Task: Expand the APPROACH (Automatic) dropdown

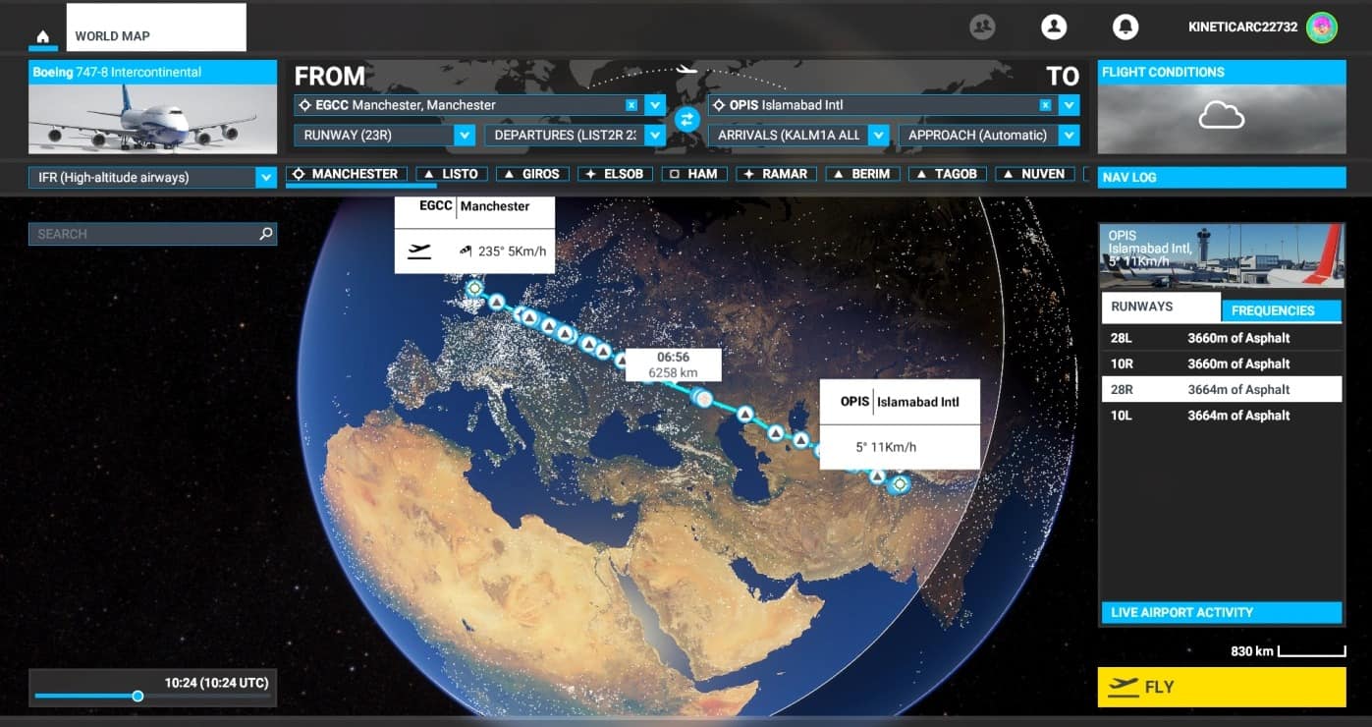Action: pyautogui.click(x=1070, y=136)
